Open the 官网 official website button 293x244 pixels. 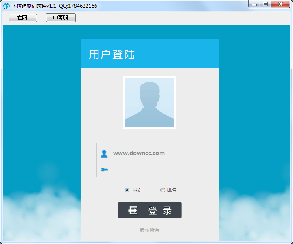(x=22, y=18)
